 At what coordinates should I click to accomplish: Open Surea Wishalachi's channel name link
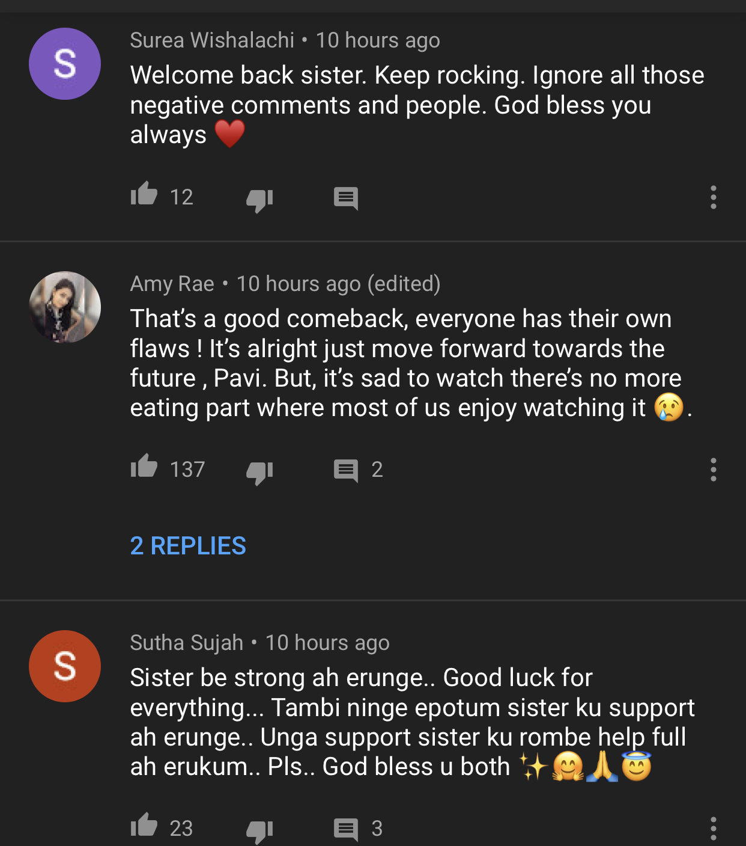[212, 40]
